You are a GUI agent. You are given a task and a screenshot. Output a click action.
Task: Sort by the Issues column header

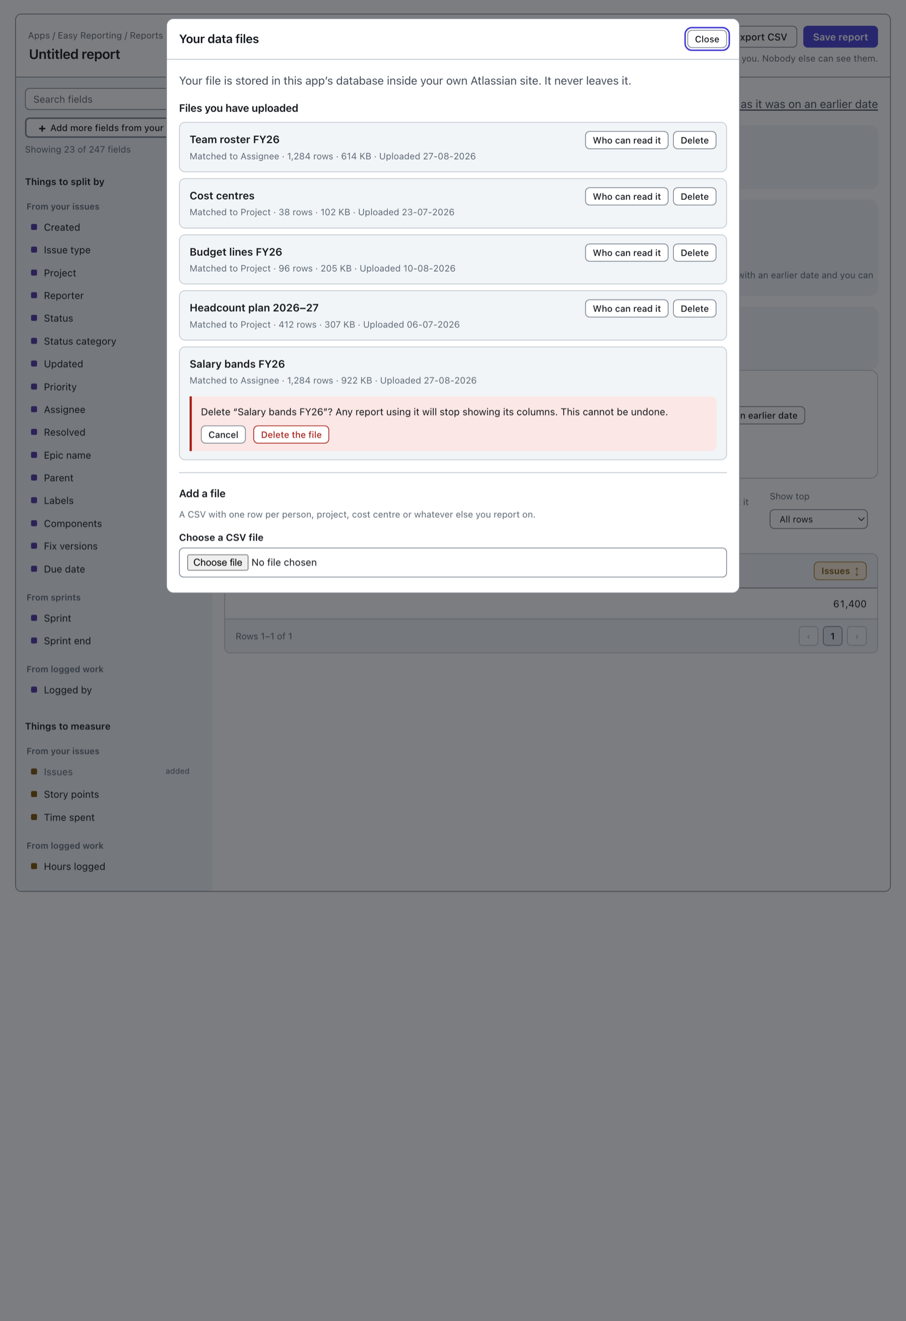tap(840, 571)
